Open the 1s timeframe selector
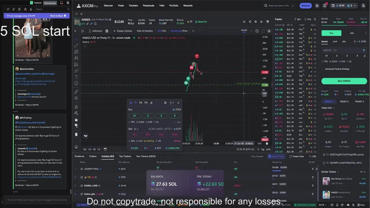 click(x=75, y=31)
